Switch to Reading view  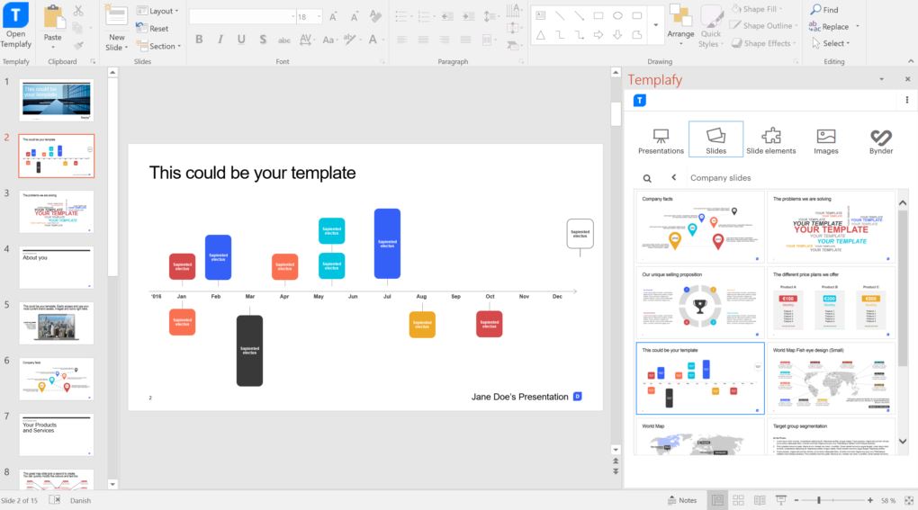pyautogui.click(x=760, y=500)
